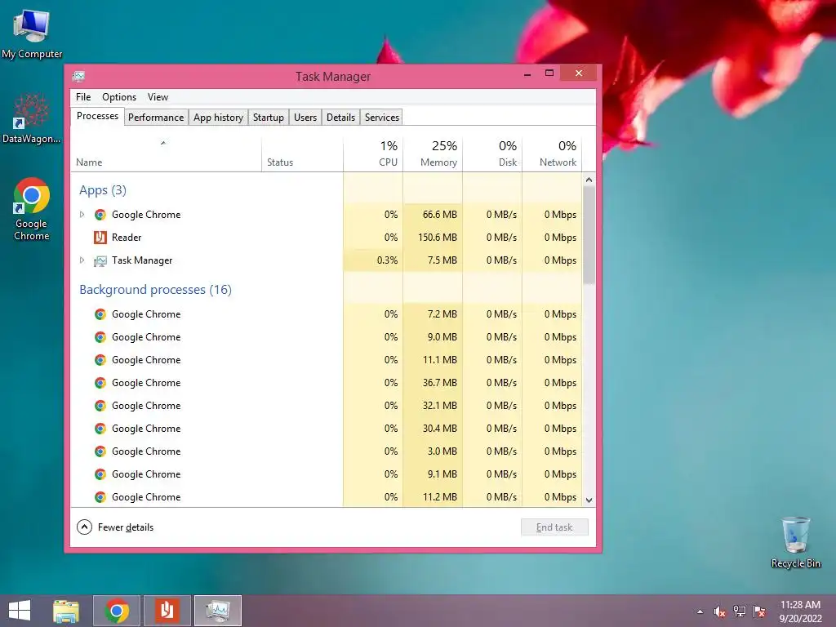Click the Apps (3) group heading
Image resolution: width=836 pixels, height=627 pixels.
(103, 190)
